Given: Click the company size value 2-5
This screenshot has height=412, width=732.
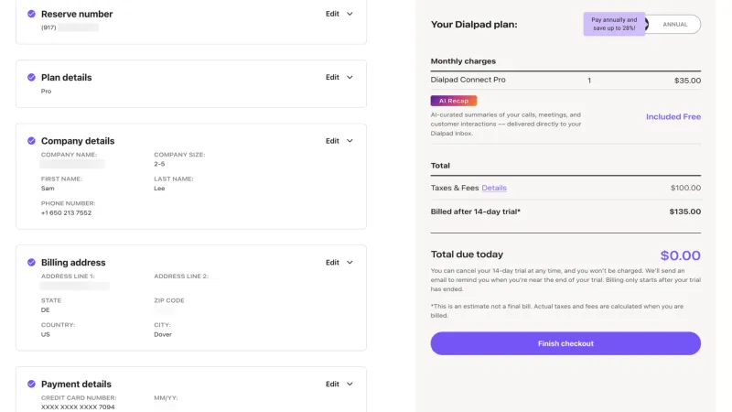Looking at the screenshot, I should 159,164.
